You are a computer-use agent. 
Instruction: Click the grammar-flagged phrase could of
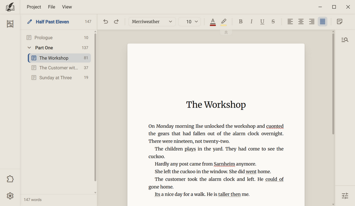[x=274, y=179]
